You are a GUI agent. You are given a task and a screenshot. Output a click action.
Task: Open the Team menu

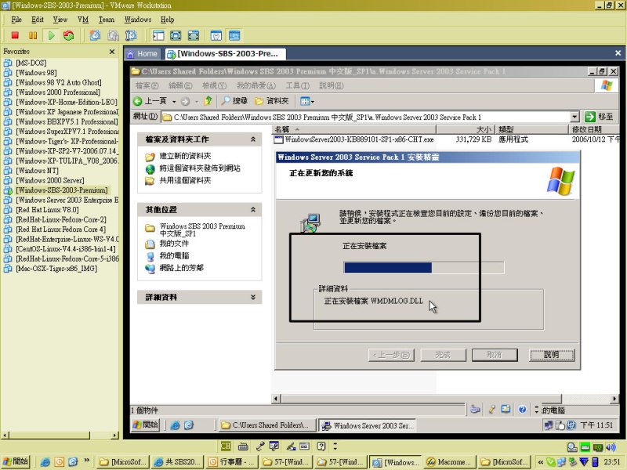107,20
